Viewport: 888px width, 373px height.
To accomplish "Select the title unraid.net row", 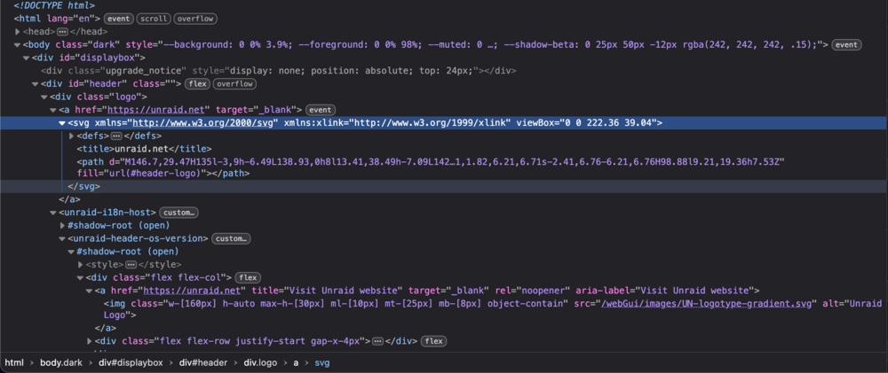I will (x=444, y=149).
